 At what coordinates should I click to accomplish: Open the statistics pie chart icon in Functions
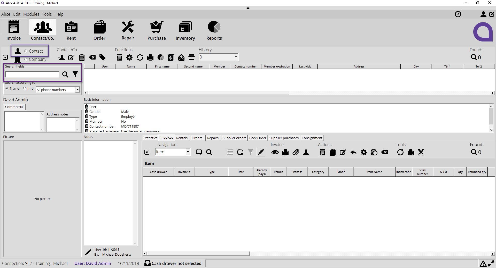point(160,57)
